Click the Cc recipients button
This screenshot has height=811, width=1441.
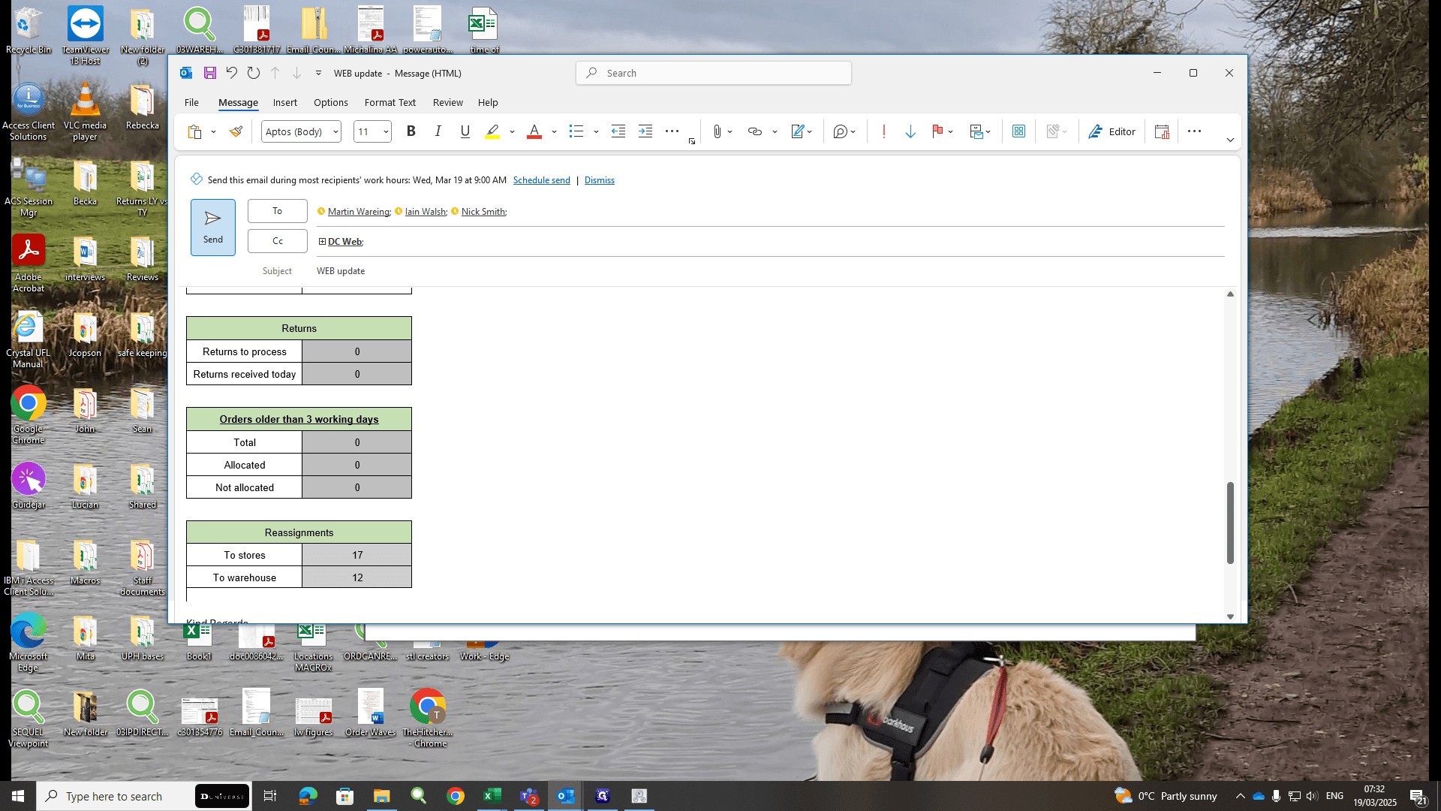[x=278, y=241]
